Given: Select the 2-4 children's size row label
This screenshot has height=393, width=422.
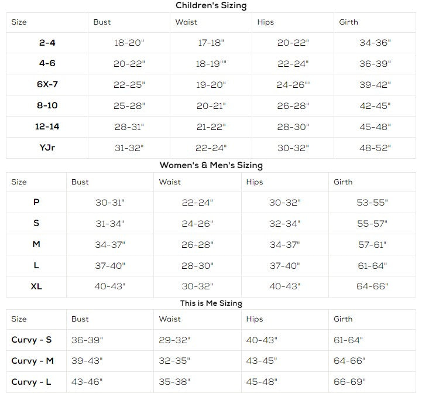Looking at the screenshot, I should coord(47,43).
